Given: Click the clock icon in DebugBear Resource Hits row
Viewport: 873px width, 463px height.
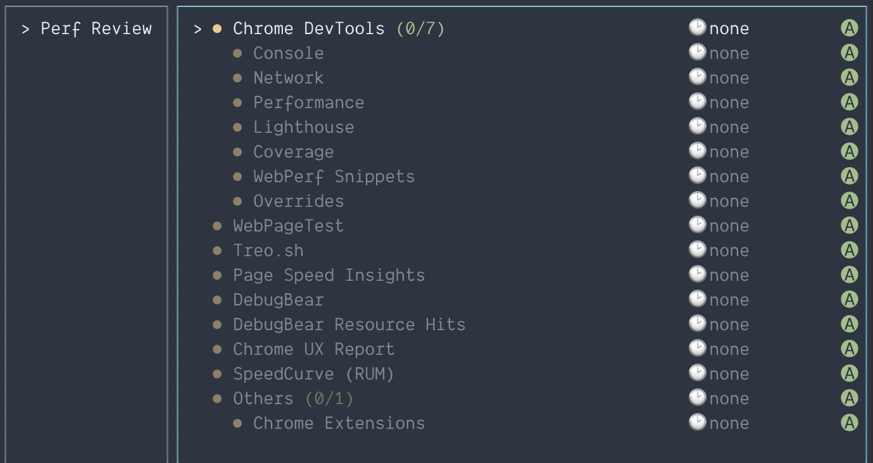Looking at the screenshot, I should pos(697,324).
